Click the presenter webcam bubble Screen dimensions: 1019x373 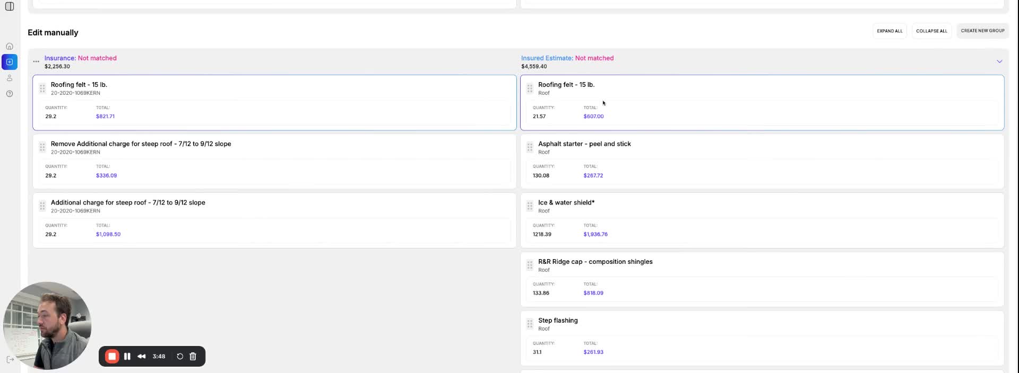[47, 326]
